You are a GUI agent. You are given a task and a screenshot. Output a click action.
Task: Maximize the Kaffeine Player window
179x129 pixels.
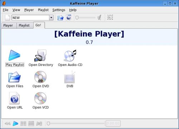[170, 4]
